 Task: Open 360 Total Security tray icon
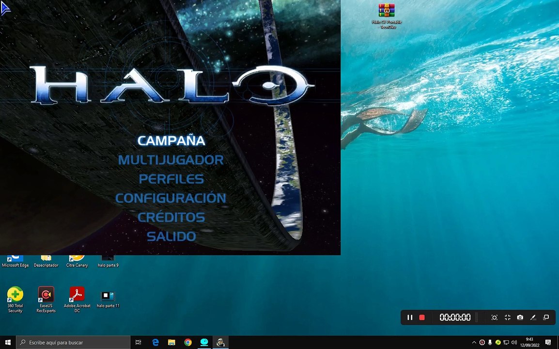[x=498, y=343]
